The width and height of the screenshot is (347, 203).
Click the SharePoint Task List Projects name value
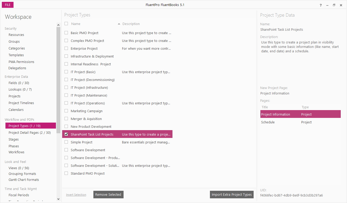click(281, 30)
